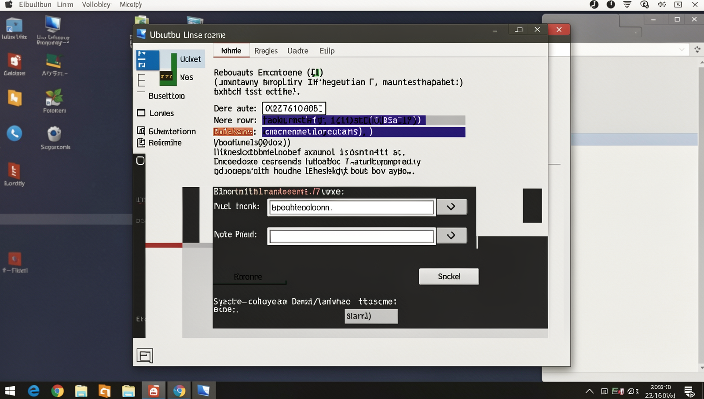Click the Rnronne button
Screen dimensions: 704x399
[249, 277]
